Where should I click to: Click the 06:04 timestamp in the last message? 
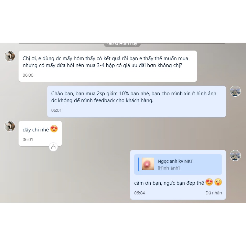(x=139, y=193)
